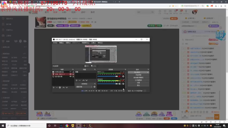Pop out the scenes dock panel

(95, 69)
